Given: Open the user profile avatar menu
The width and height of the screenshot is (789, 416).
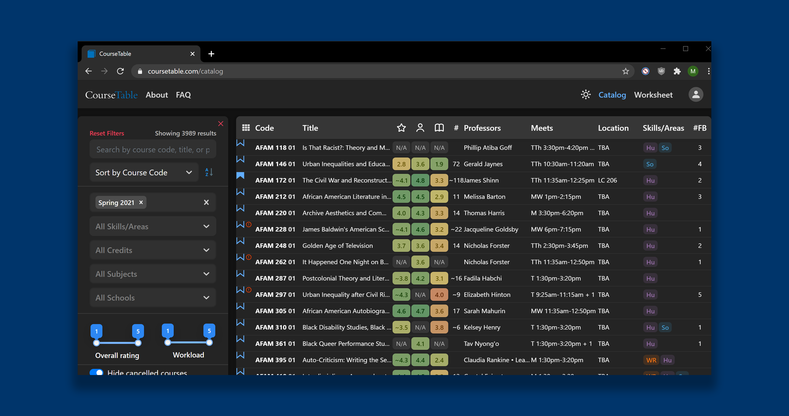Looking at the screenshot, I should coord(696,95).
